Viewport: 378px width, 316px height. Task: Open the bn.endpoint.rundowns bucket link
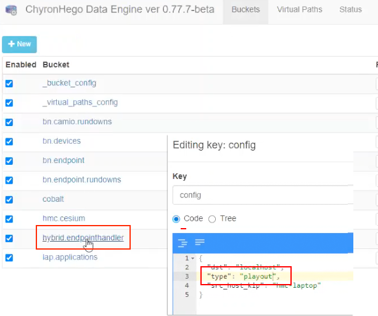[x=82, y=180]
